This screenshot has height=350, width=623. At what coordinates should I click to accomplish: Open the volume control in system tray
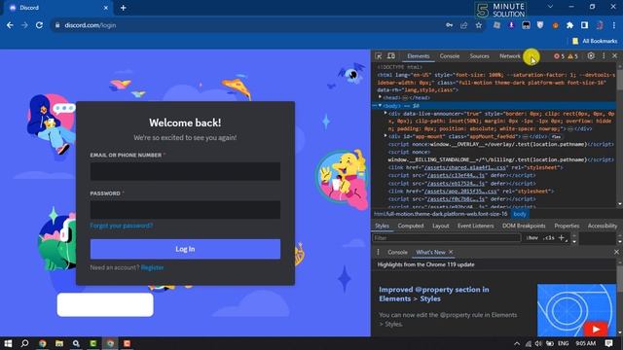click(x=538, y=343)
